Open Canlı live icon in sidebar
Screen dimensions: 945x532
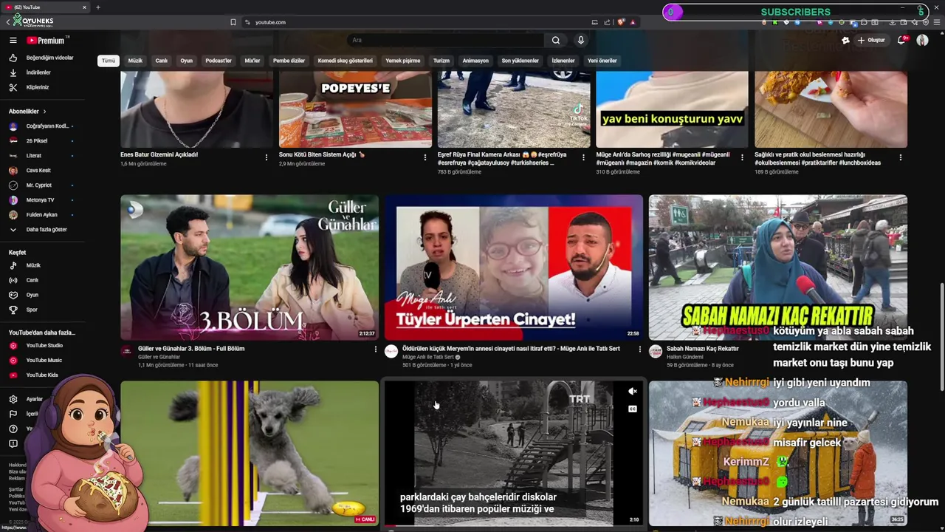coord(13,280)
